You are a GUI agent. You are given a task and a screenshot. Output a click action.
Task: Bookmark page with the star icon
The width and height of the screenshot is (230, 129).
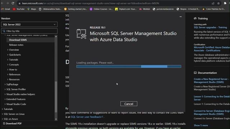[218, 3]
